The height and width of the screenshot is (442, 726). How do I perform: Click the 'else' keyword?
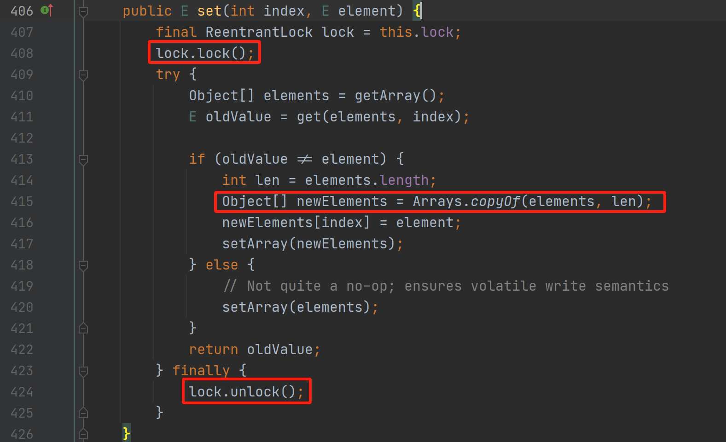coord(221,265)
